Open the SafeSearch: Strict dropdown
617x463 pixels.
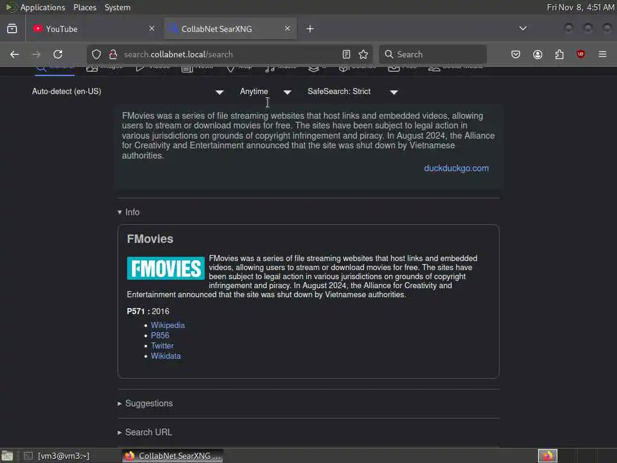pos(353,92)
